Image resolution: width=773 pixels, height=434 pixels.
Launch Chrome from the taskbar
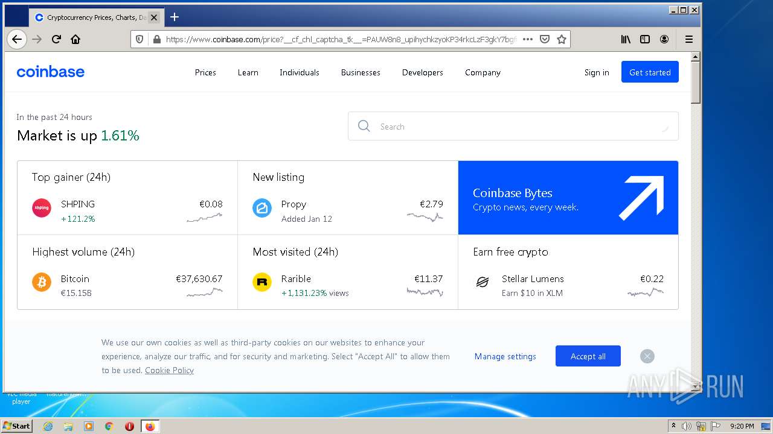(x=109, y=426)
